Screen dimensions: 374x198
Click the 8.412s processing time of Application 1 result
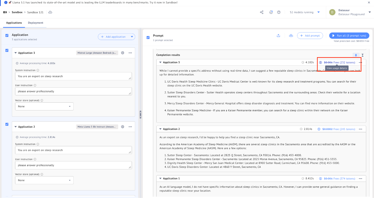(x=308, y=179)
